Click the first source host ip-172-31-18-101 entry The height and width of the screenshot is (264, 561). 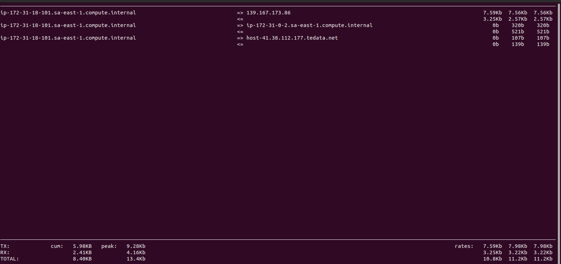tap(68, 13)
